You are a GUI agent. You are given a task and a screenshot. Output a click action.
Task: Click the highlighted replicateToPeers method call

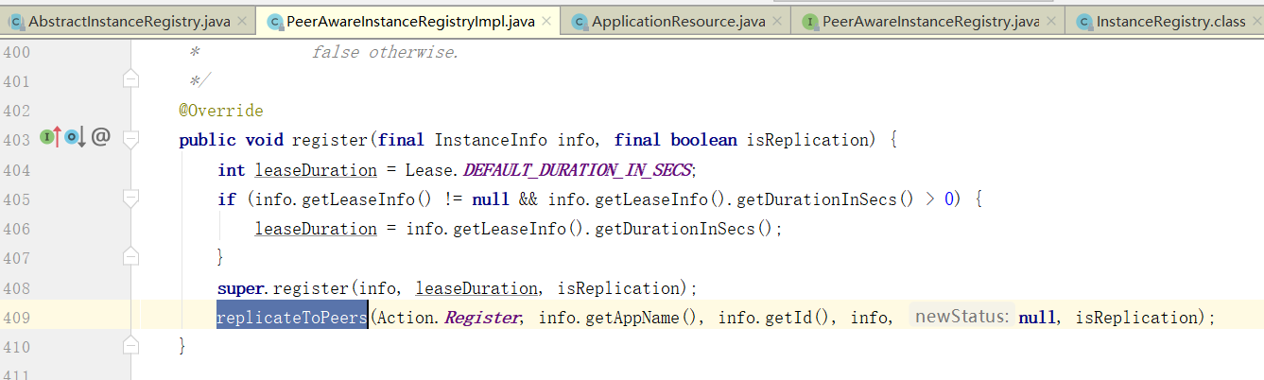pyautogui.click(x=292, y=318)
